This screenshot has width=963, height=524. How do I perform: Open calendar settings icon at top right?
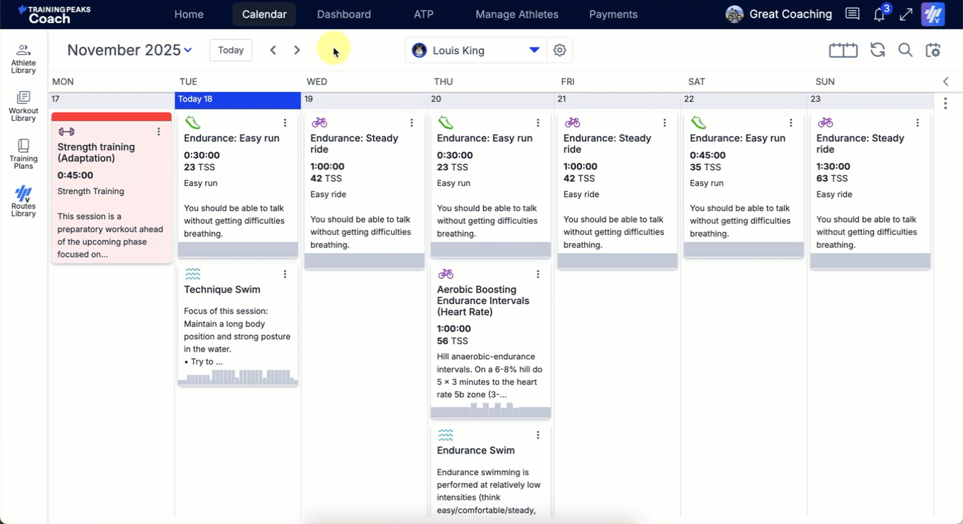(x=933, y=50)
